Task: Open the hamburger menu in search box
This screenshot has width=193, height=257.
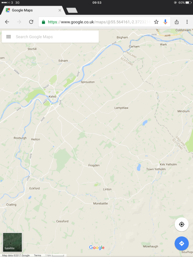Action: (8, 37)
